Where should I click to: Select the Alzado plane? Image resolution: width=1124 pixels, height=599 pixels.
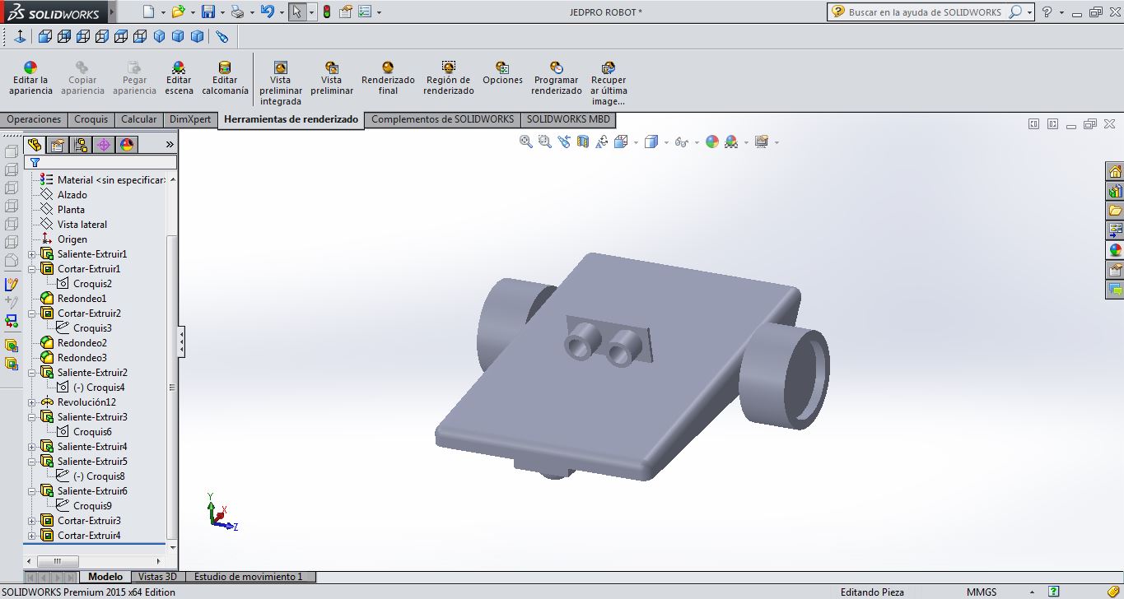tap(63, 195)
